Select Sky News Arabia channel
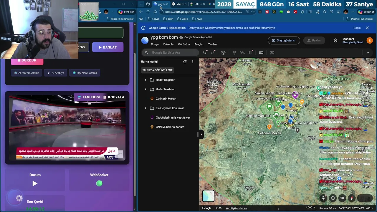377x212 pixels. pyautogui.click(x=85, y=73)
